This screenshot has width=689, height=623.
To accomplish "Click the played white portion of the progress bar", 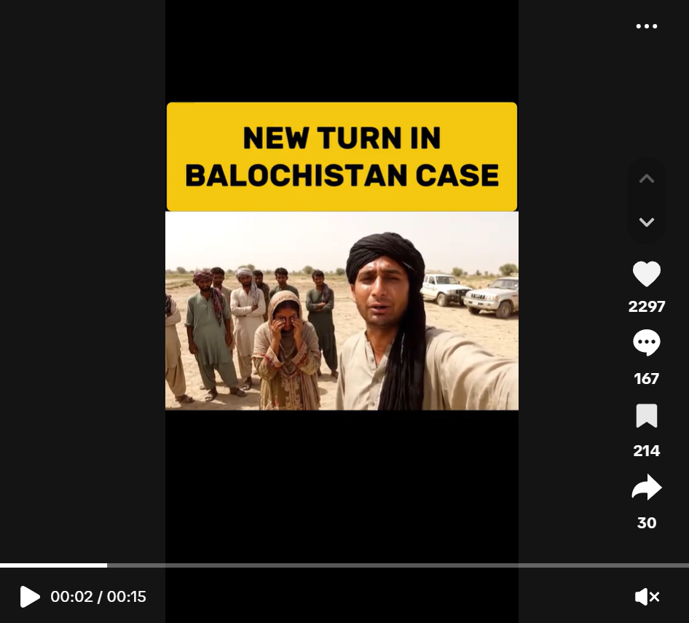I will (54, 565).
